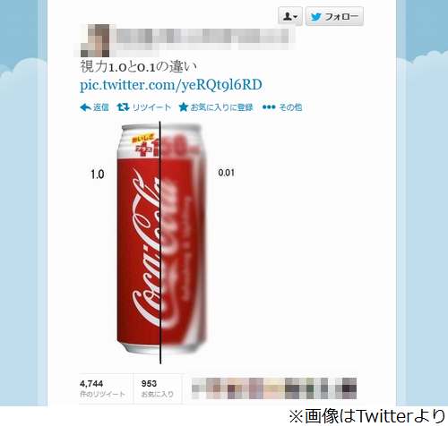Click the 返信 reply link
This screenshot has width=448, height=426.
[101, 107]
